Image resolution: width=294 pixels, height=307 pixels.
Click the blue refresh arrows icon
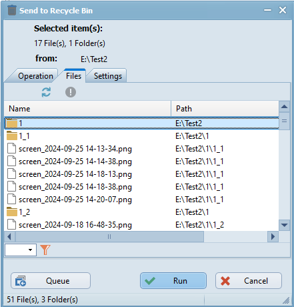click(46, 92)
